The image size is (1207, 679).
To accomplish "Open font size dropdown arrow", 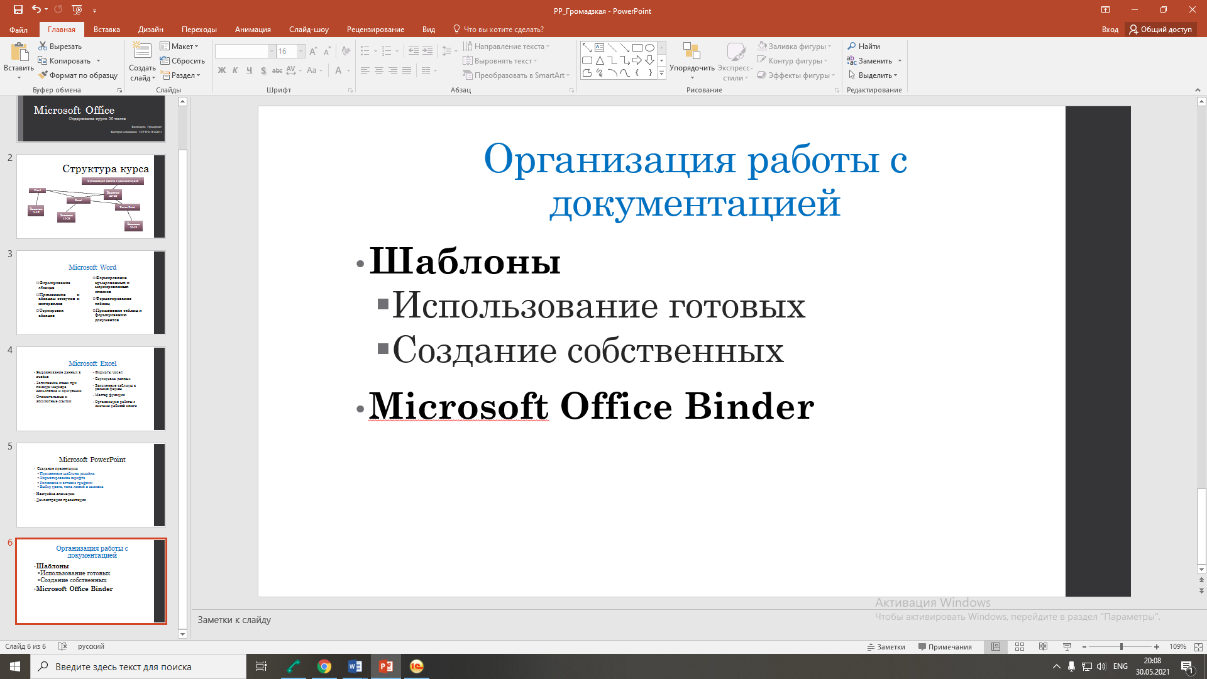I will (301, 52).
